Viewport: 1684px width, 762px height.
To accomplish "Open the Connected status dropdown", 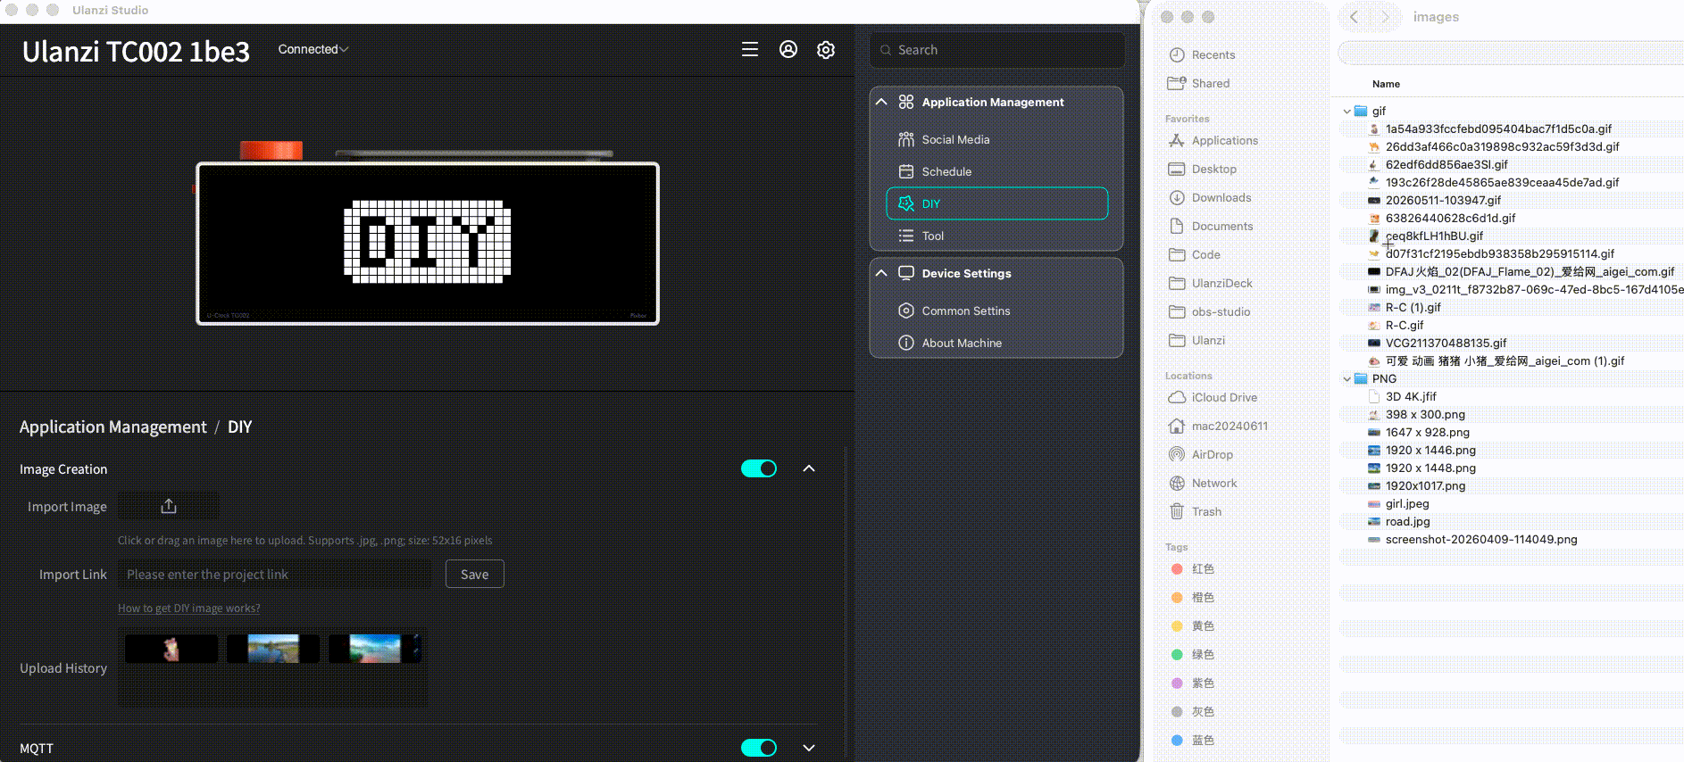I will click(313, 49).
